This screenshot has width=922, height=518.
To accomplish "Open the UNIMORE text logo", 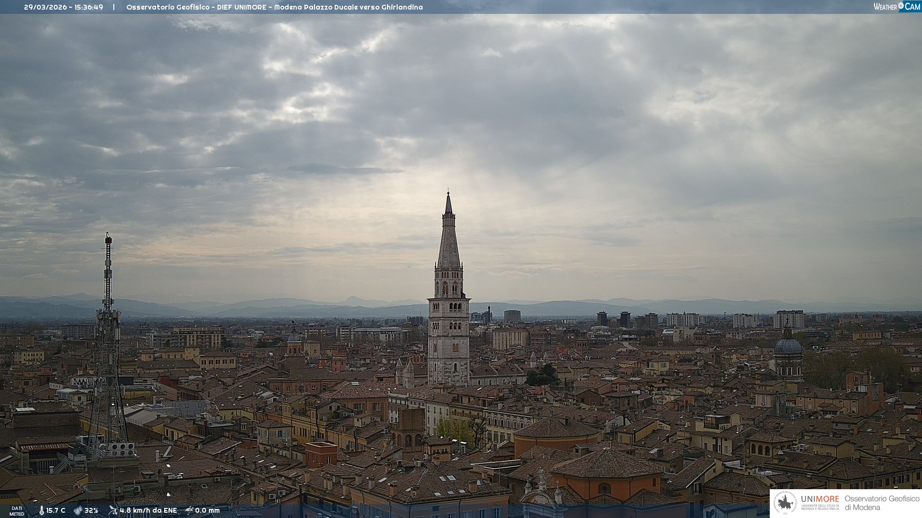I will tap(820, 499).
